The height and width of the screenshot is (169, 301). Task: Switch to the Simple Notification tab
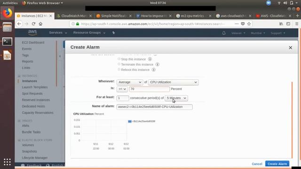(114, 16)
